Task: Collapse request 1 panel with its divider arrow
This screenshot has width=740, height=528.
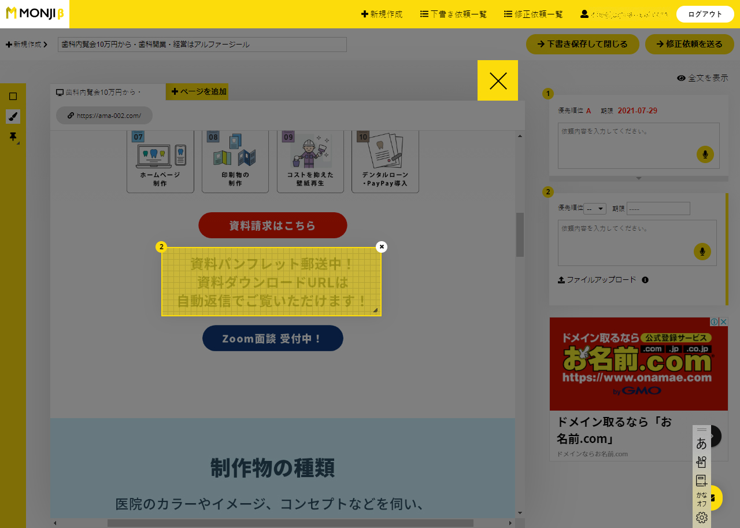Action: [x=638, y=178]
